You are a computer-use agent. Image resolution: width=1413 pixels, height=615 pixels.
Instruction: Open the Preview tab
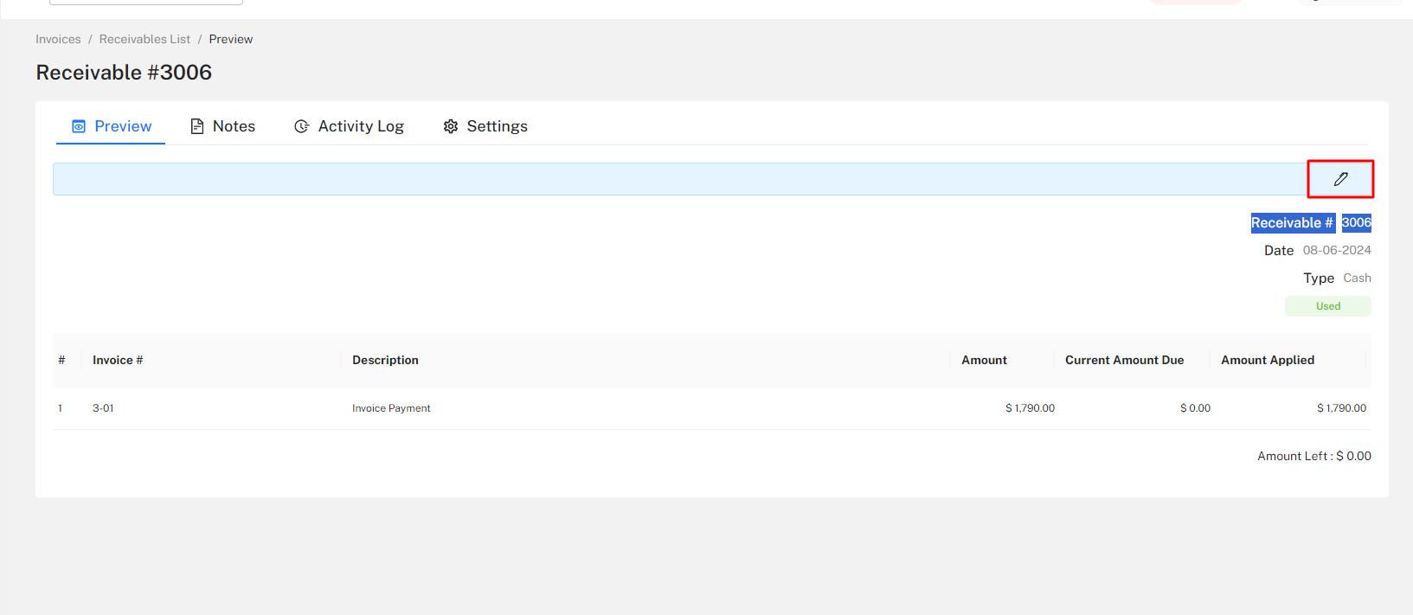(x=111, y=126)
